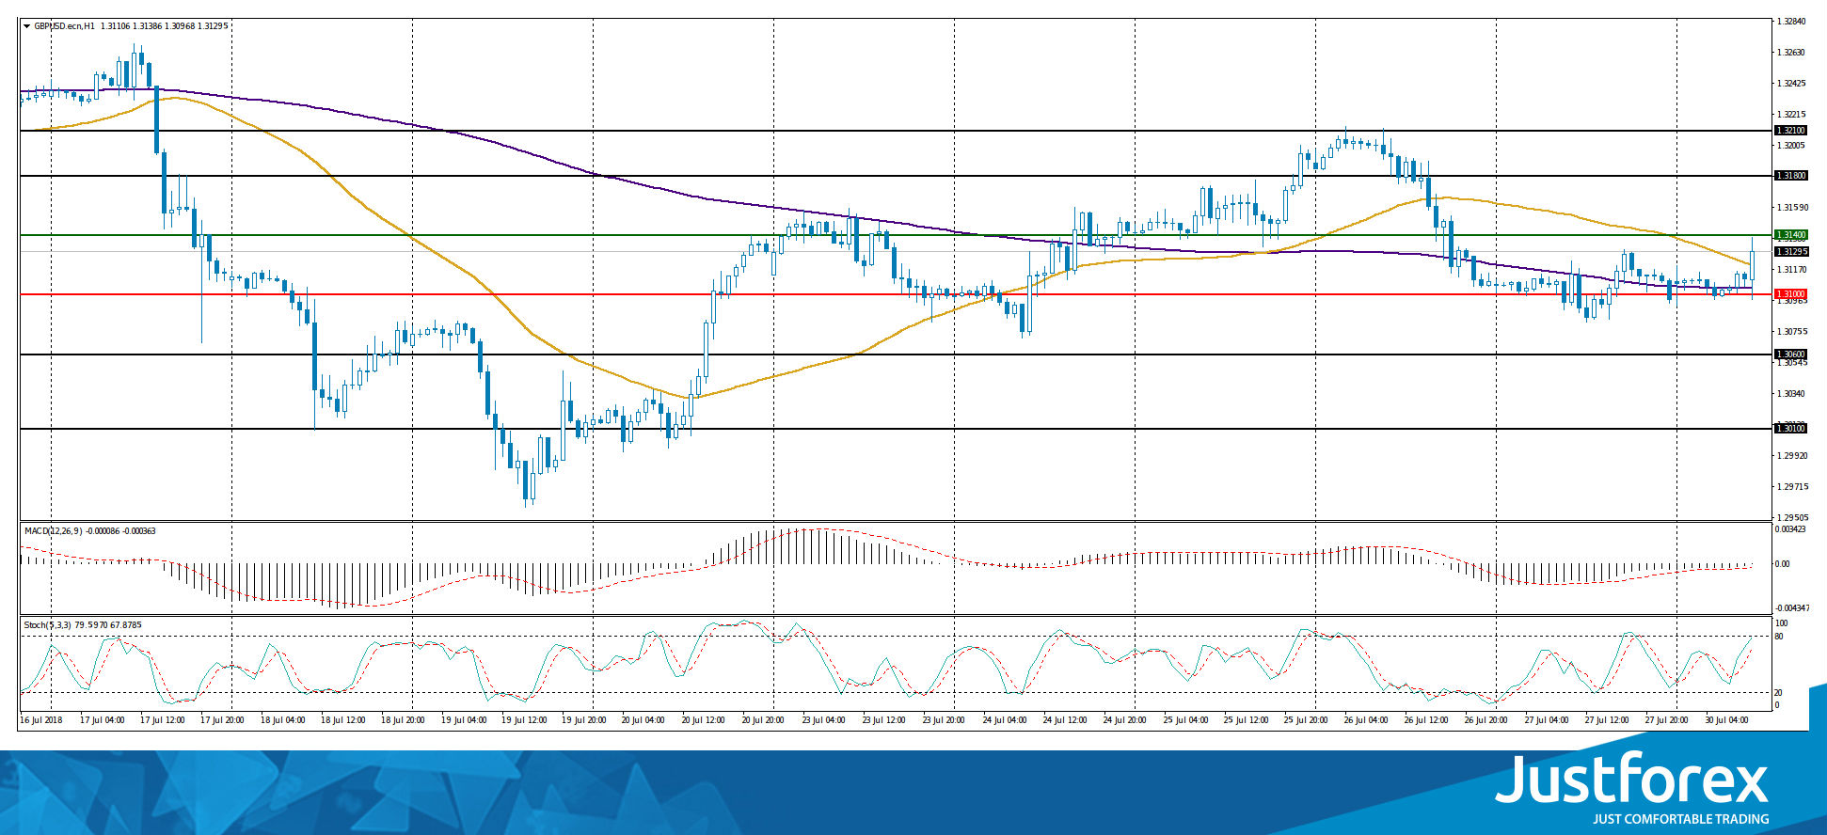Click the 1.29715 price axis value

1790,486
